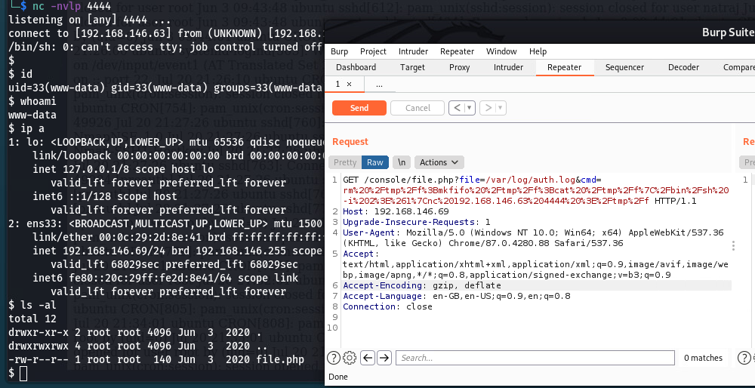This screenshot has width=755, height=388.
Task: Open search settings gear icon
Action: coord(349,358)
